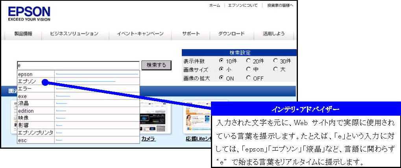401x168 pixels.
Task: Select 30件 display count
Action: coord(275,61)
